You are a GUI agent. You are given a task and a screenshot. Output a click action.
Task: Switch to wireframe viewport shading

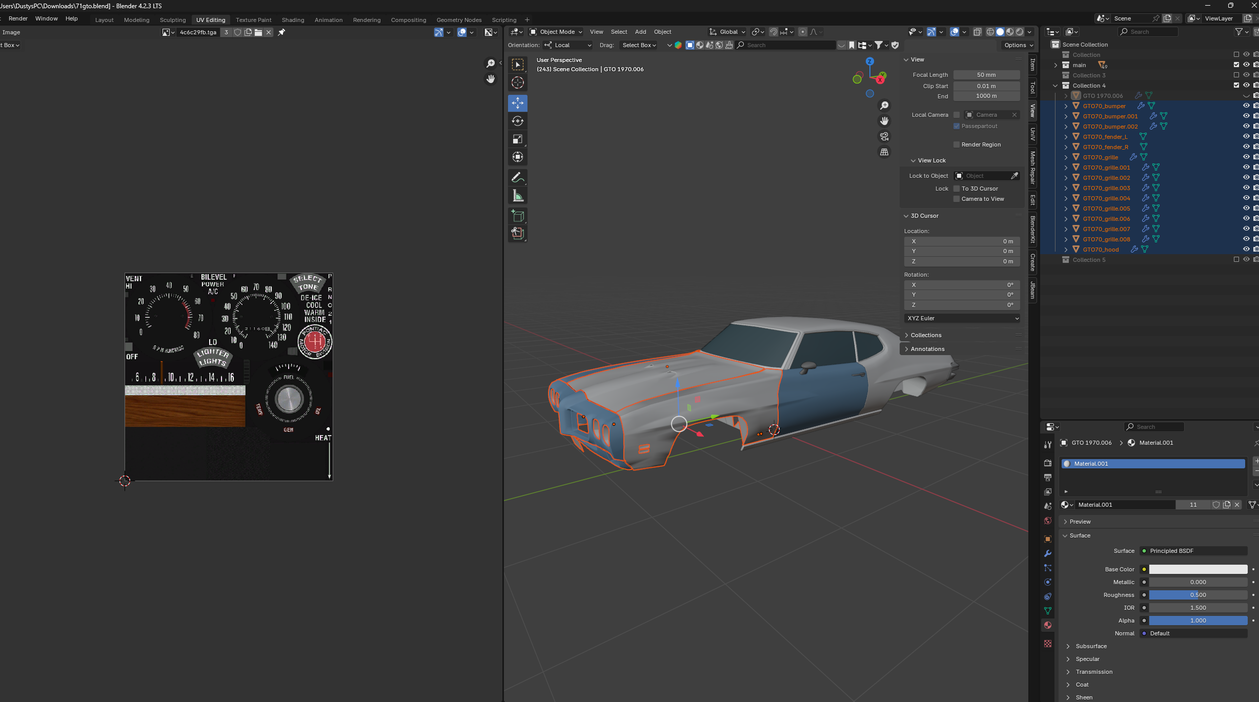pos(990,32)
